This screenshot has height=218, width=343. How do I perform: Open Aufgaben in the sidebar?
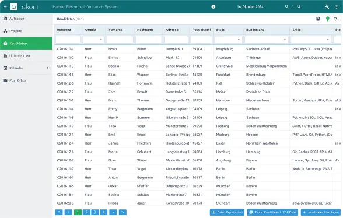tap(26, 19)
